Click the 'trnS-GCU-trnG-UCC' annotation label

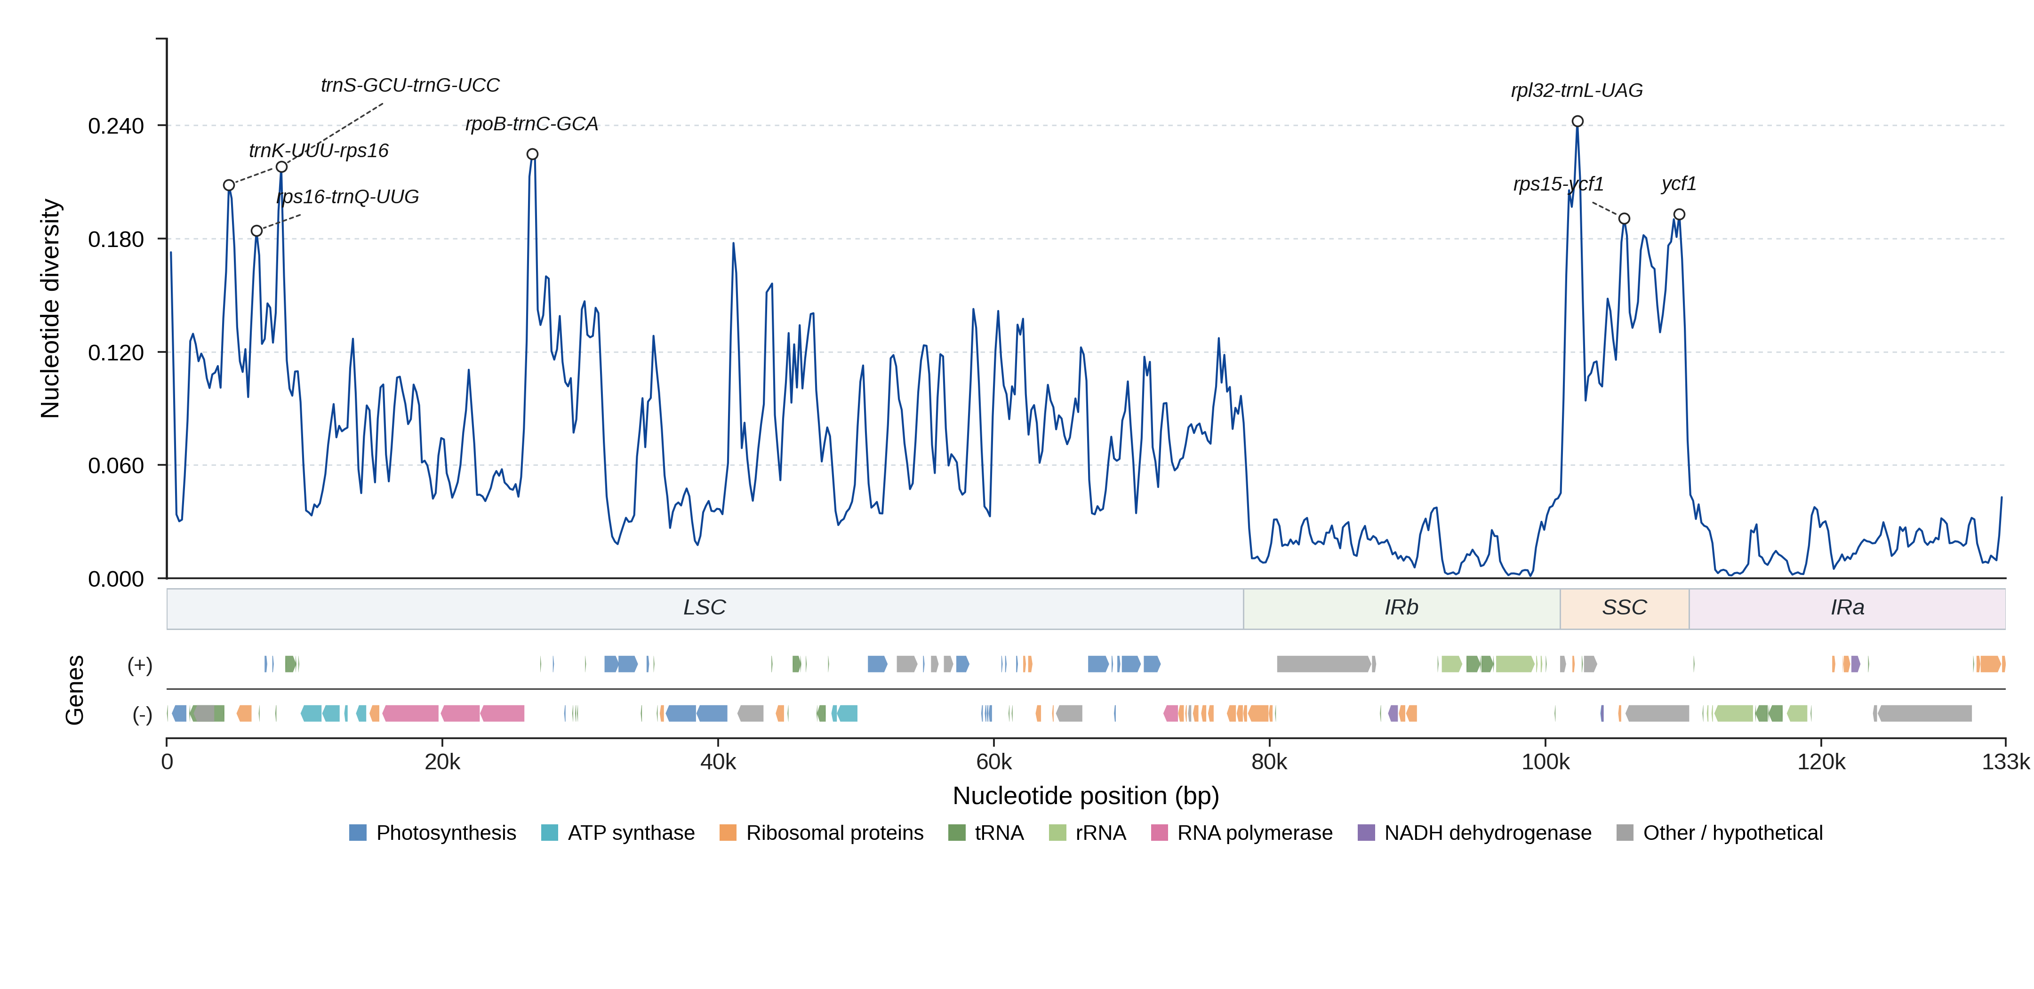410,85
